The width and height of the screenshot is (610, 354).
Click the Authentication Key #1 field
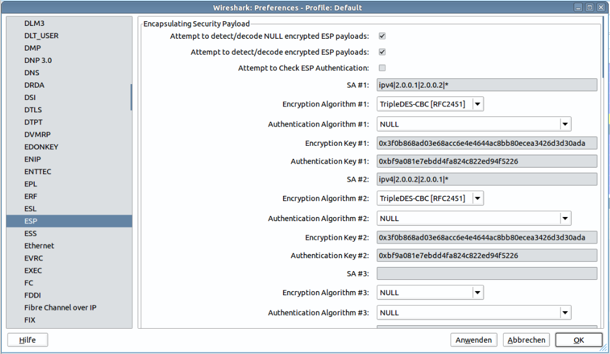pos(486,161)
